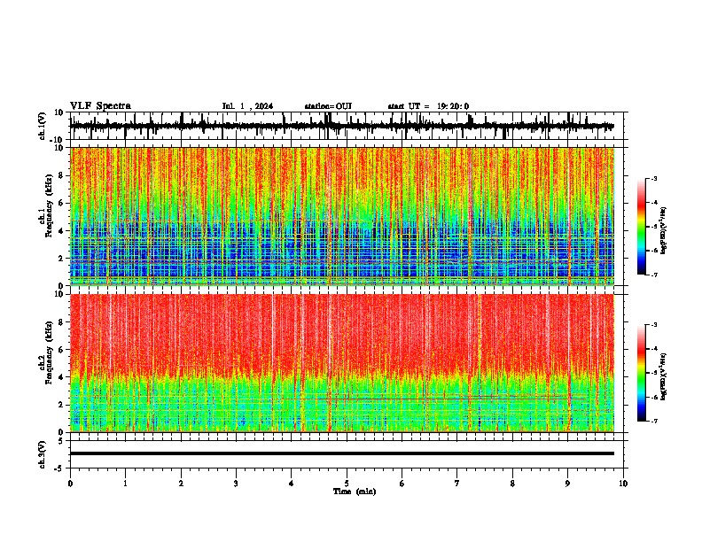Click the '8' kHz tick on ch.1 spectrogram
The width and height of the screenshot is (702, 542).
pos(62,175)
